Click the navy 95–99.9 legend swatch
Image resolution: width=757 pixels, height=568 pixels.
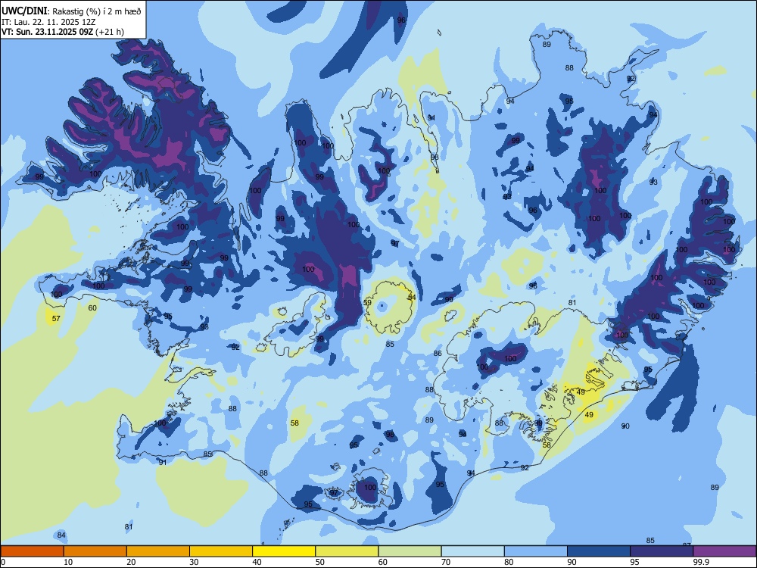click(x=662, y=551)
